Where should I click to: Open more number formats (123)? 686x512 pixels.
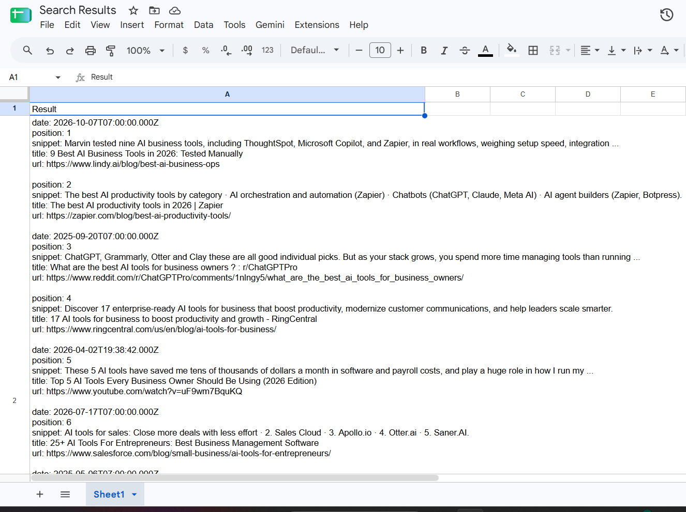267,50
